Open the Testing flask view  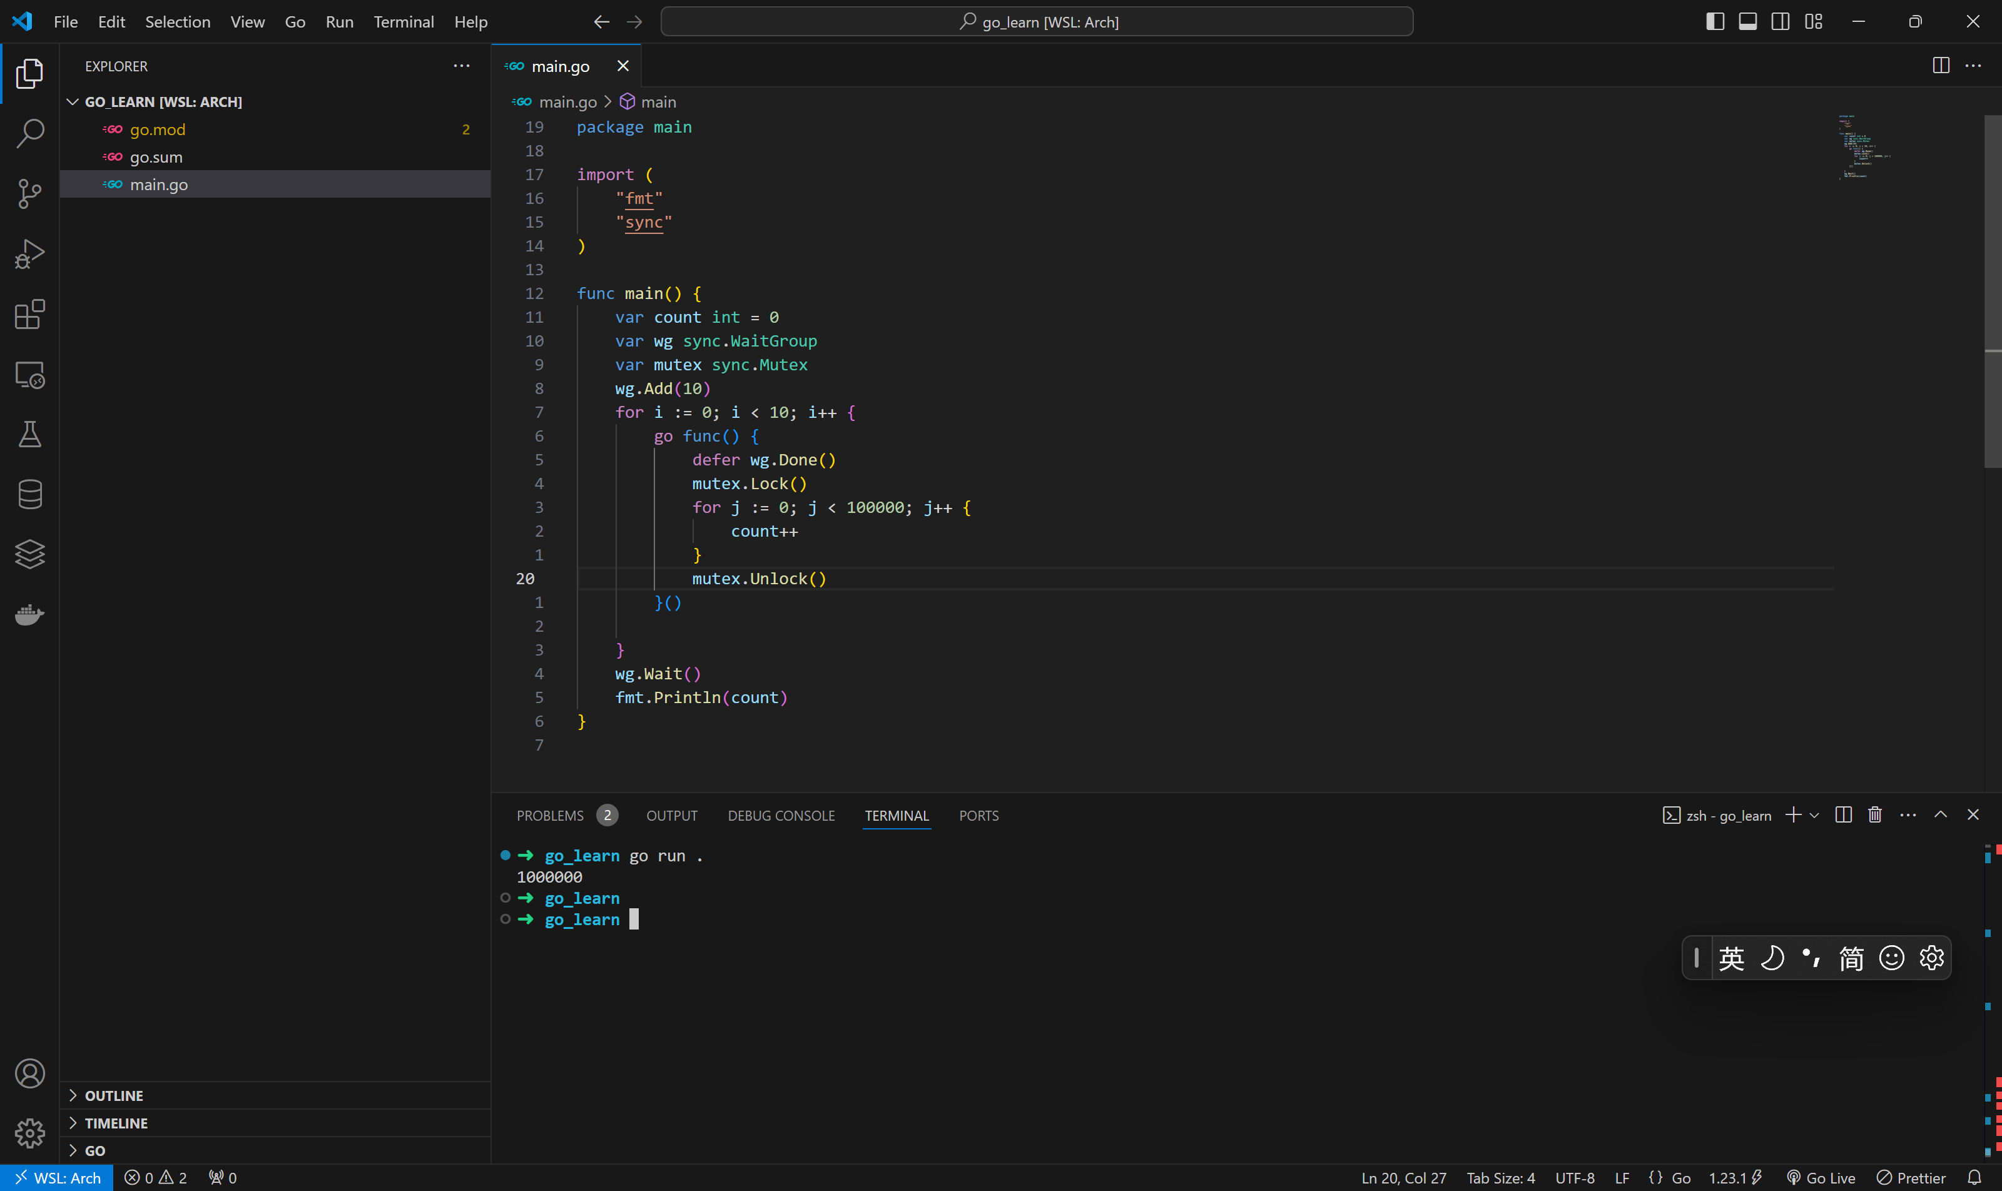click(x=29, y=434)
